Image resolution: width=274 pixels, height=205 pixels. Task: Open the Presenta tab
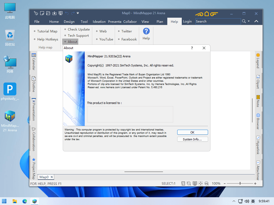click(x=115, y=21)
